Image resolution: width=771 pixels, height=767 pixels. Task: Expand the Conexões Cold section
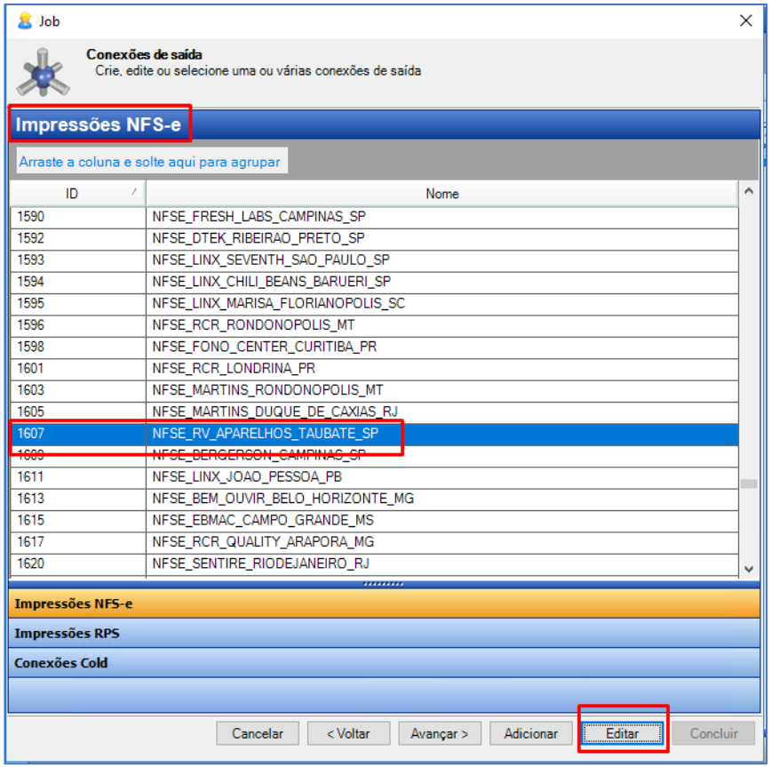click(385, 663)
